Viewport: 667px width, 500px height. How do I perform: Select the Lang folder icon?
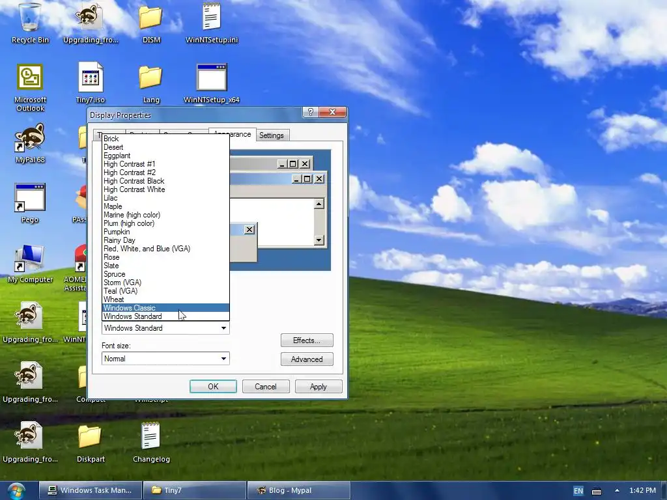pos(151,84)
